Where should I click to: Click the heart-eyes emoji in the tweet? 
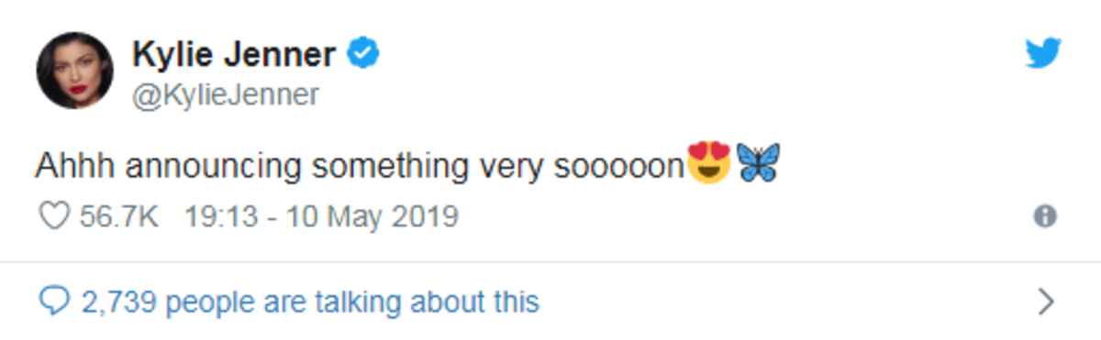(709, 162)
